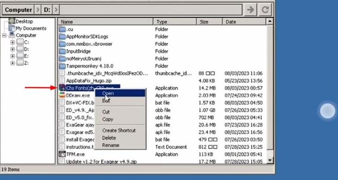Click the D: breadcrumb segment
Screen dimensions: 338x180
click(x=47, y=10)
